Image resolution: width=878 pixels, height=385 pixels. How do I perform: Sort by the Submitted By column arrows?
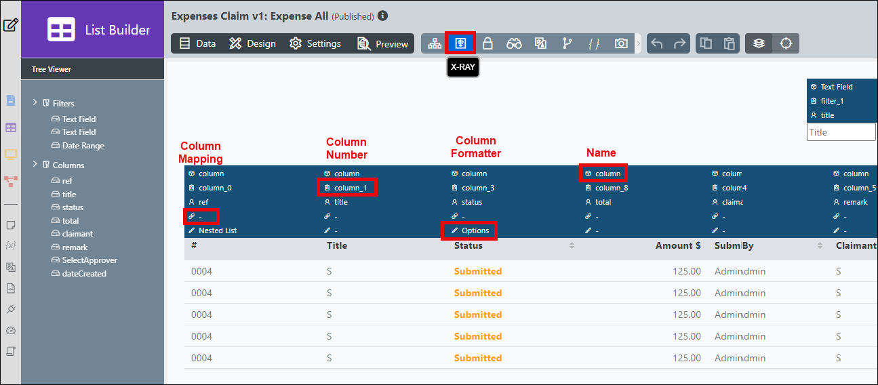coord(821,245)
